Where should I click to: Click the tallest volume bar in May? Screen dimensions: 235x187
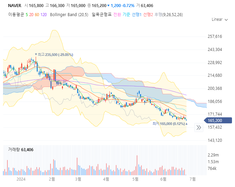137,165
